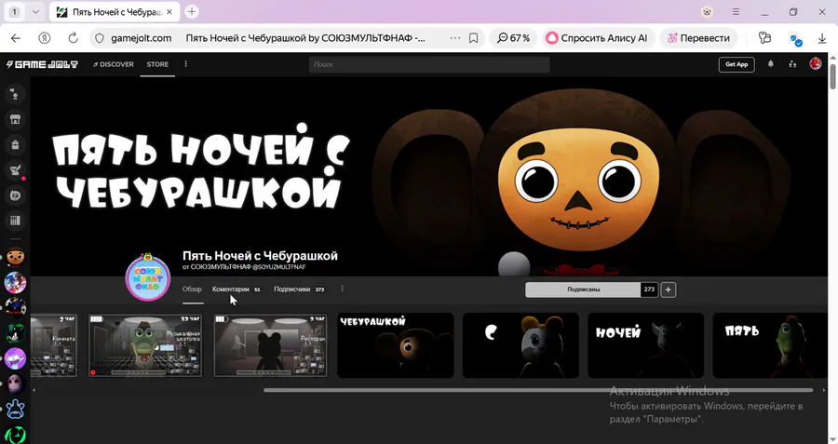
Task: Click the plus add-to-playlist button
Action: pos(668,289)
